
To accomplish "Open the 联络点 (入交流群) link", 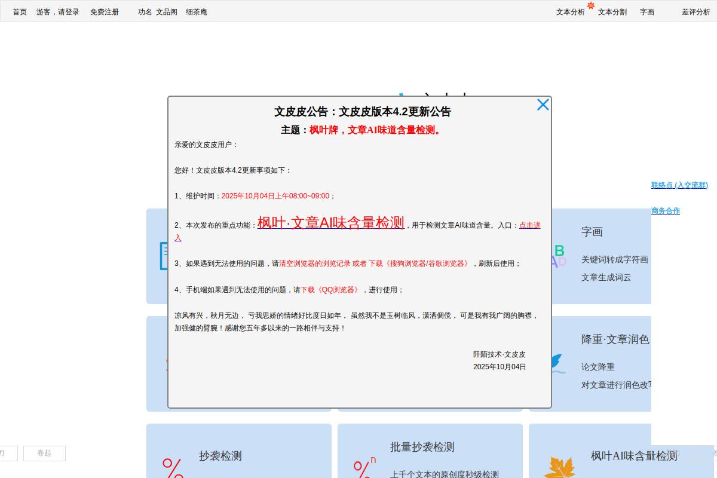I will point(679,185).
